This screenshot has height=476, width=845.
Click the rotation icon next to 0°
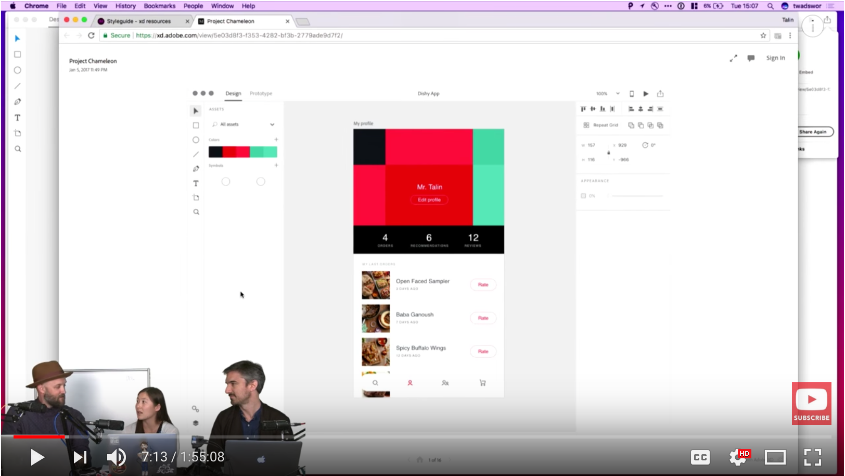click(x=645, y=145)
